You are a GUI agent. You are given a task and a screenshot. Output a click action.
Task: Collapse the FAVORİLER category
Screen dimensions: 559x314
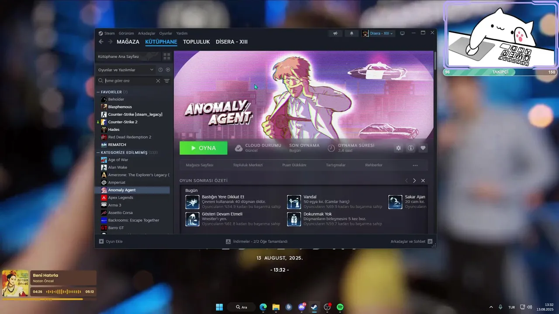point(98,92)
